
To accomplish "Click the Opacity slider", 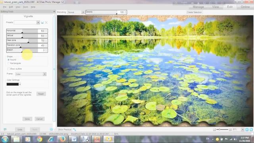I will click(x=101, y=12).
